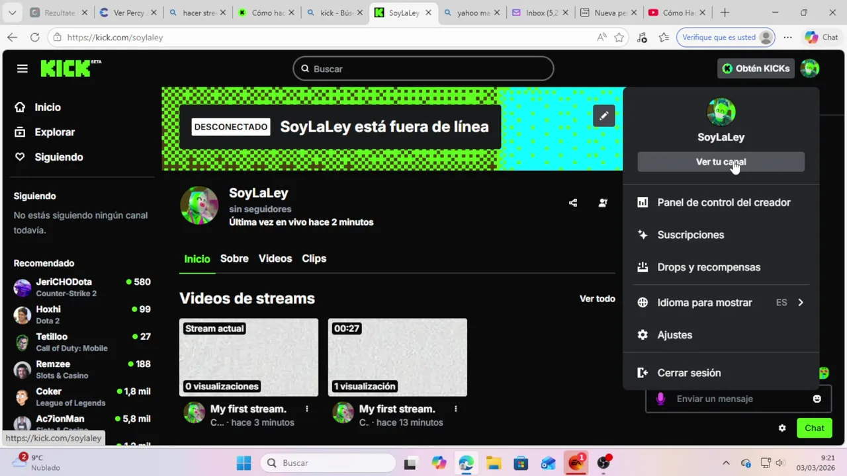Open browser settings three-dots menu

(x=787, y=38)
